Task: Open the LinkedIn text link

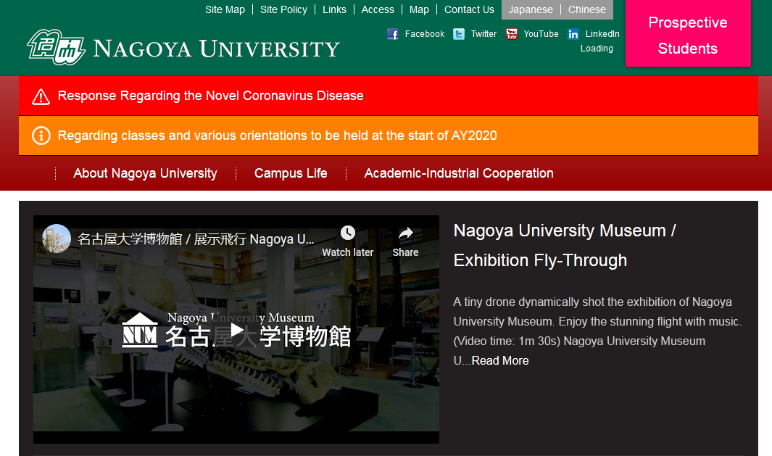Action: tap(602, 34)
